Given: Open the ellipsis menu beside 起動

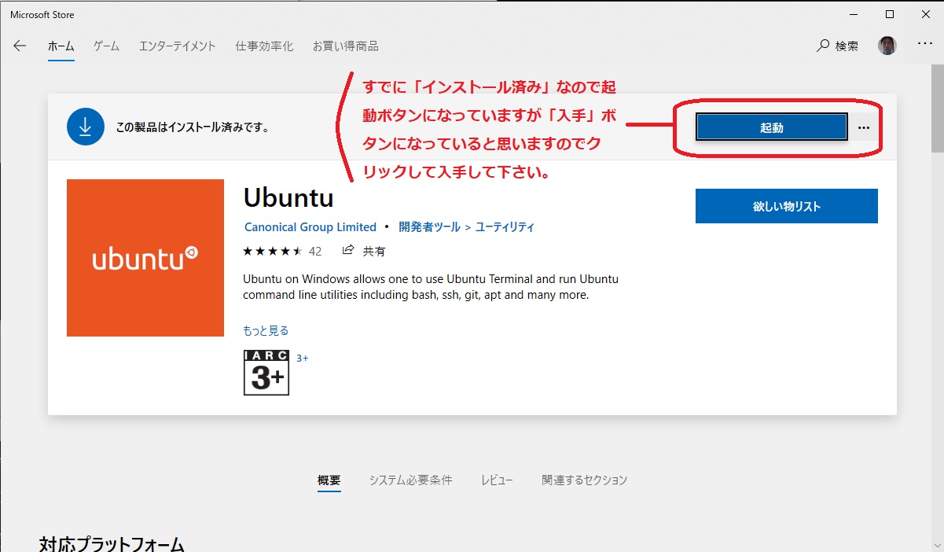Looking at the screenshot, I should 864,127.
